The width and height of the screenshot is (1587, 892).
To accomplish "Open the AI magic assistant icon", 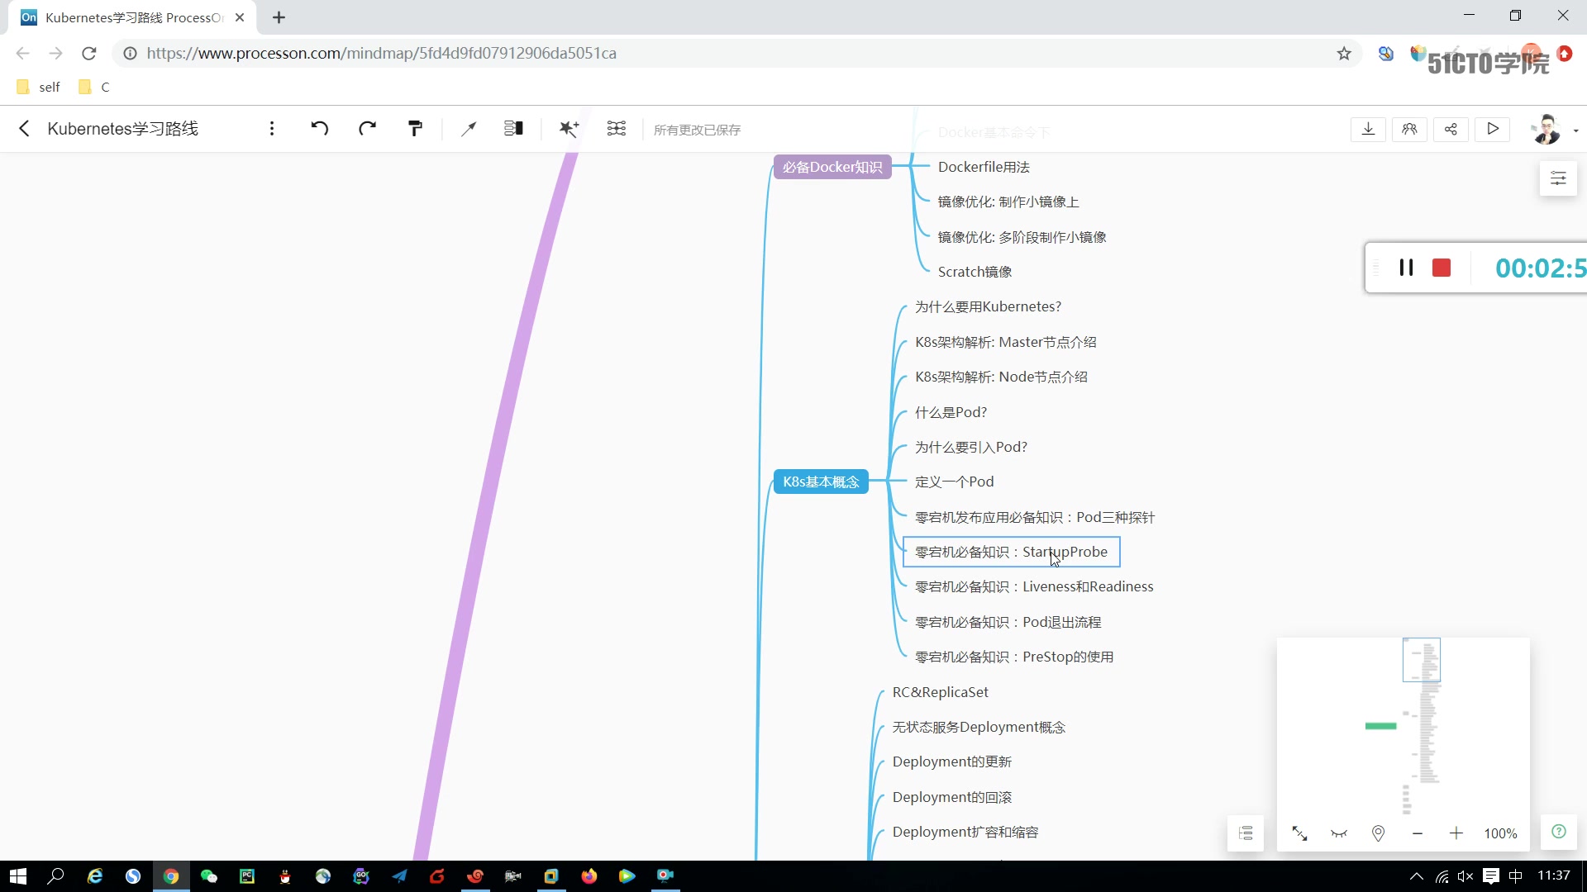I will point(569,128).
